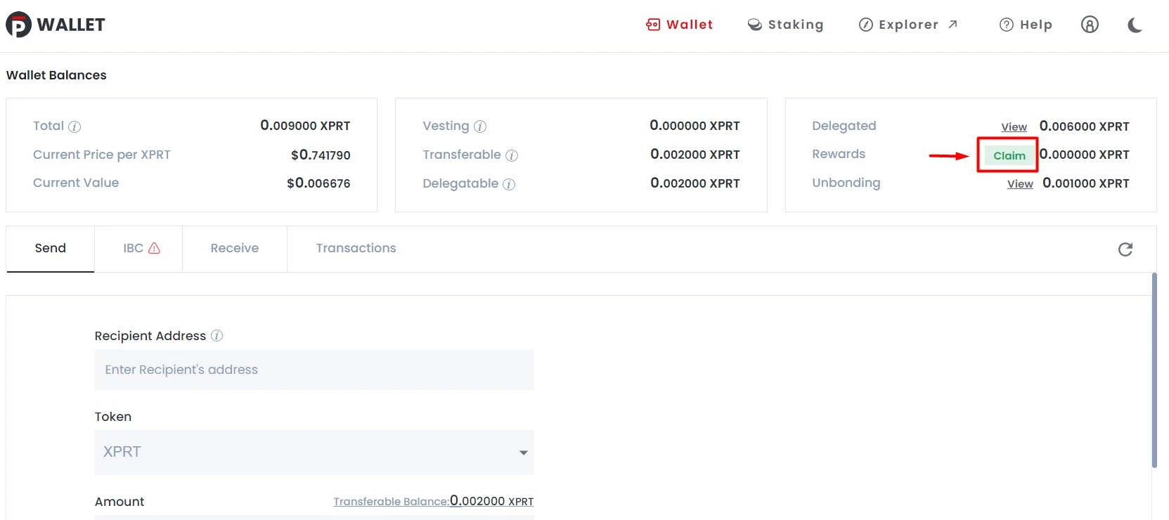The height and width of the screenshot is (520, 1169).
Task: Focus the Recipient's address input field
Action: coord(314,370)
